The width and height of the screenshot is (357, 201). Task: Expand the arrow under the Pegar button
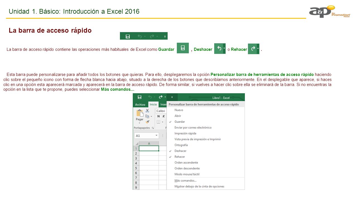click(139, 123)
